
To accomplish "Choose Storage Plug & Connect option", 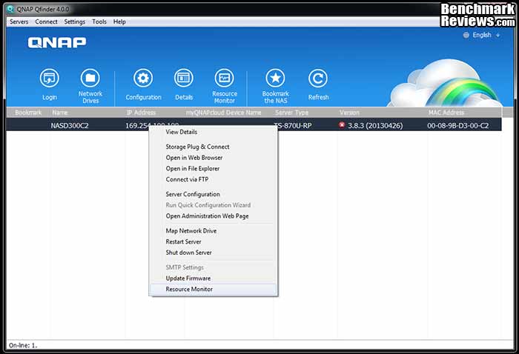I will tap(197, 147).
